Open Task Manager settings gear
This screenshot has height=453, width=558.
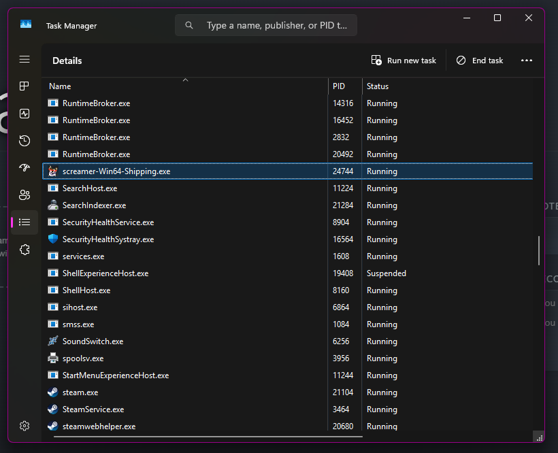(x=24, y=426)
